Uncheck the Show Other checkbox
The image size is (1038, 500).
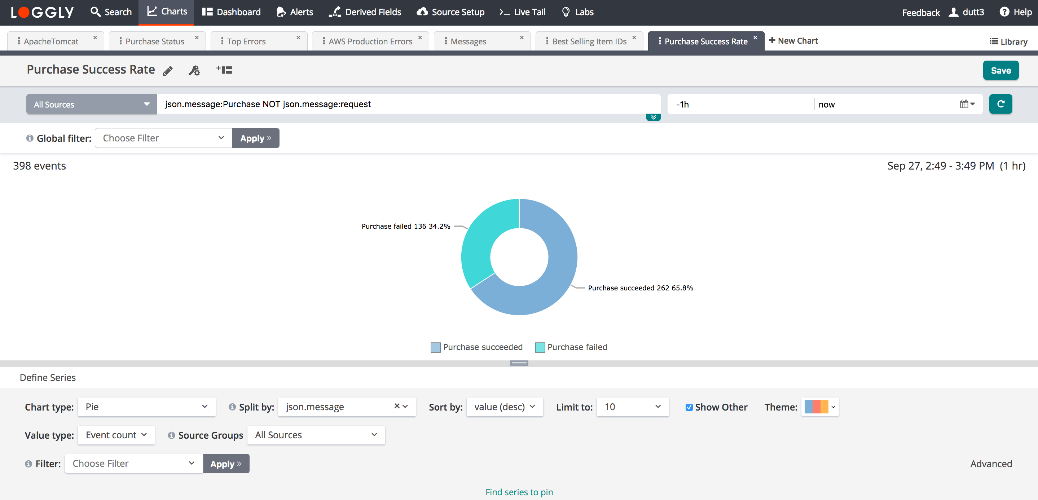click(x=689, y=407)
